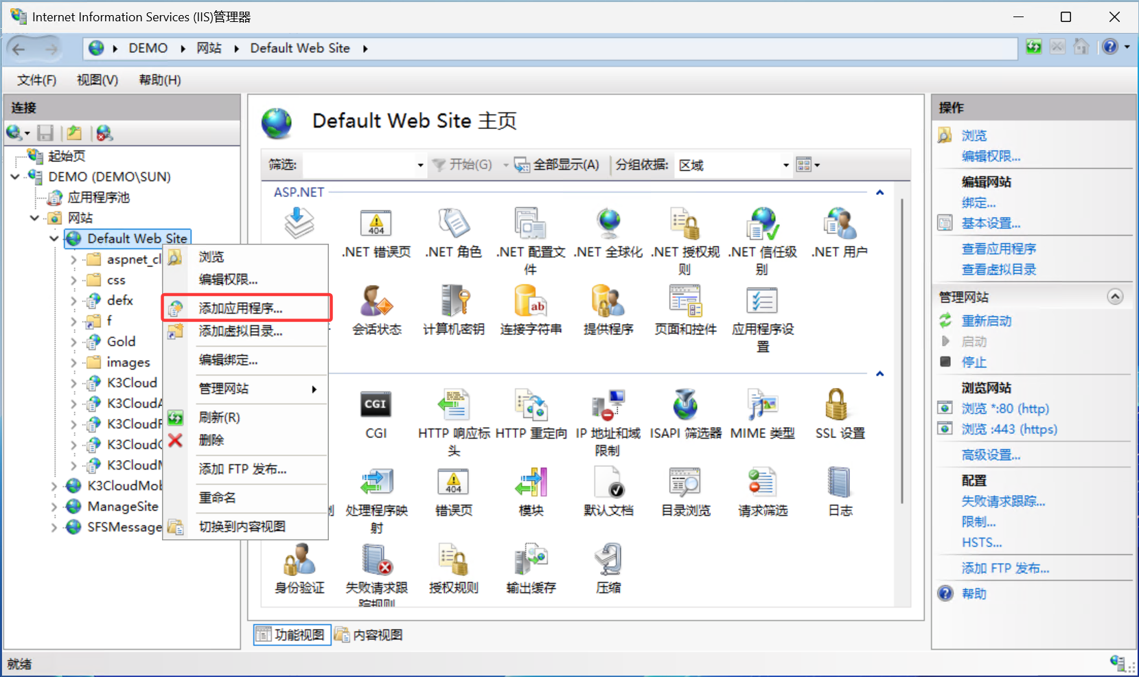Click the 重新启动 action link
This screenshot has width=1139, height=677.
pos(986,321)
